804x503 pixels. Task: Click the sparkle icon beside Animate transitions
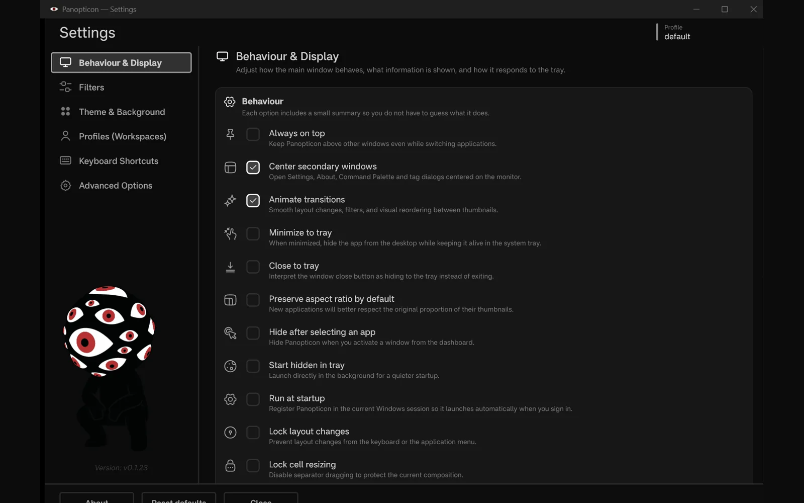230,201
